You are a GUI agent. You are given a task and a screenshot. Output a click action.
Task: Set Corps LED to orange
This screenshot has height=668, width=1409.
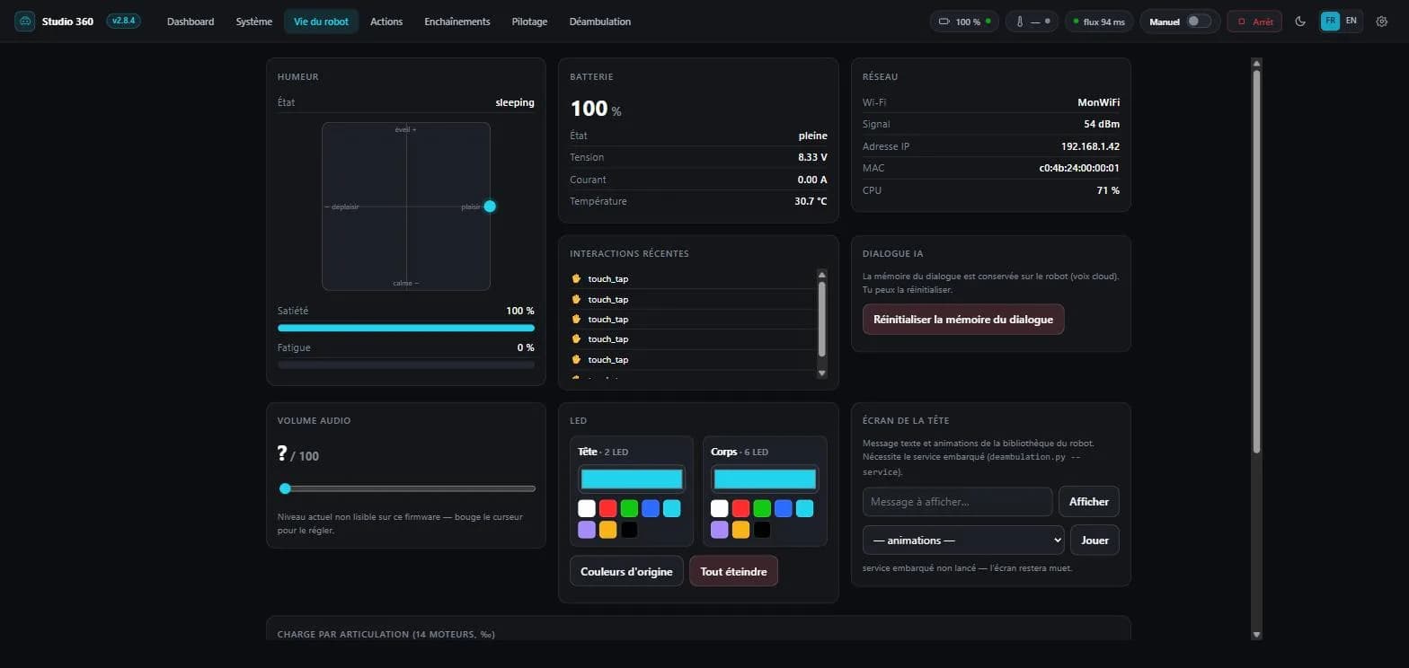click(741, 530)
